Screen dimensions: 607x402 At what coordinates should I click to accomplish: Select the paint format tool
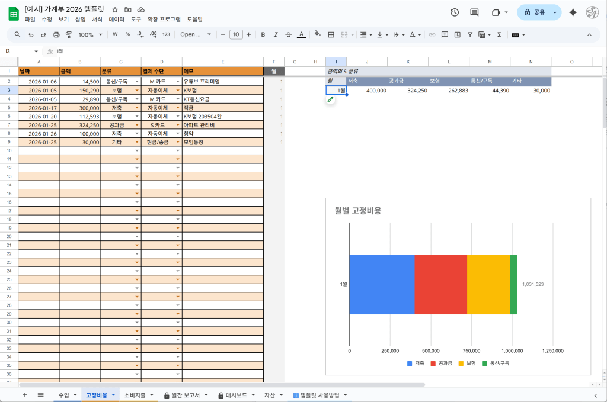point(69,35)
